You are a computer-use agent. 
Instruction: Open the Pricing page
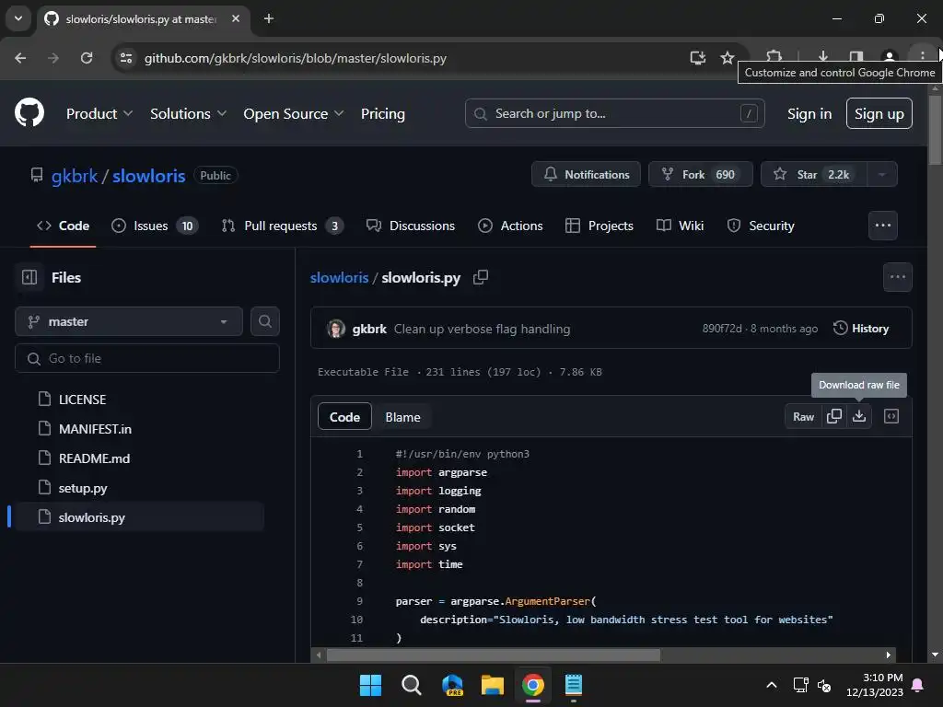pyautogui.click(x=382, y=113)
